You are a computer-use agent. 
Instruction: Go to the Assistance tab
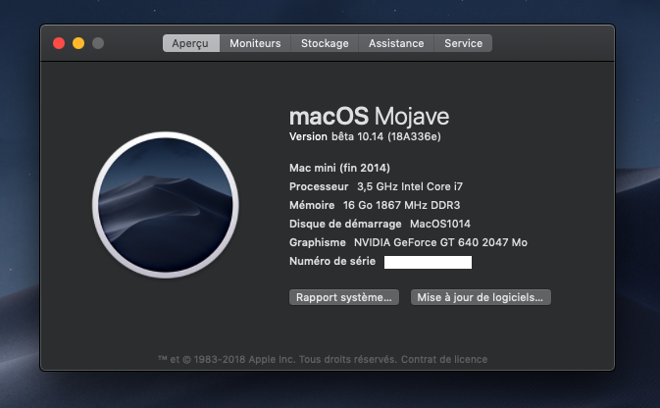pos(396,43)
